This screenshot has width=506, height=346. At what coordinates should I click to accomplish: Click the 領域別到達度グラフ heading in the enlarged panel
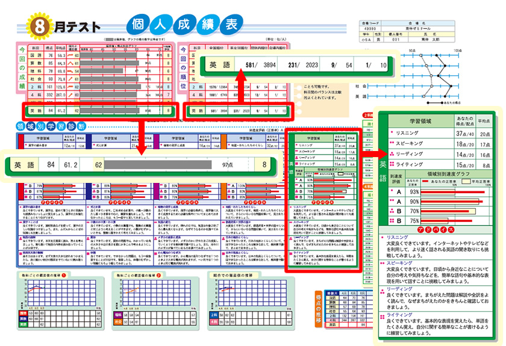449,174
